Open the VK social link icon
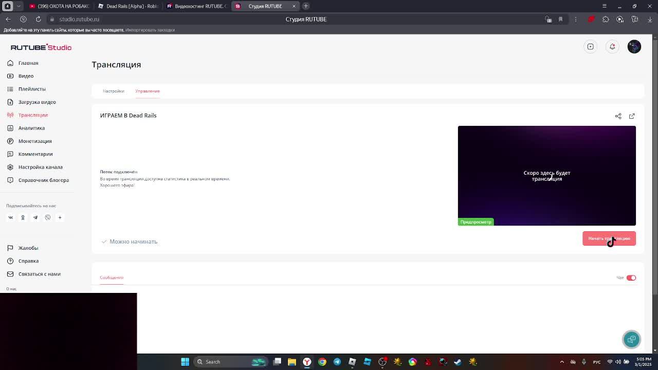 (x=10, y=217)
